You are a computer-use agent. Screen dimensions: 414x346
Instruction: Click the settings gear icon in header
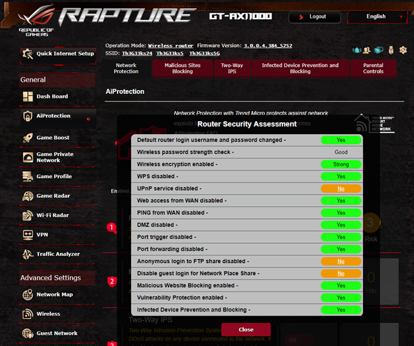[403, 50]
